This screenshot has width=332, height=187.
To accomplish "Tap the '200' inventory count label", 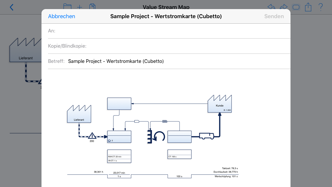I will click(x=92, y=141).
